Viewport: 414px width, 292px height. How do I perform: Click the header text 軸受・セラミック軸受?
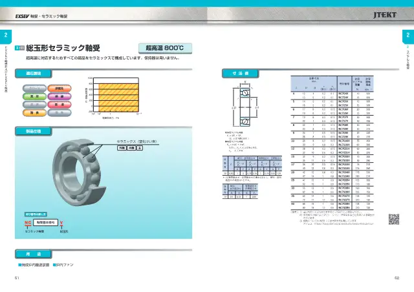coord(49,16)
